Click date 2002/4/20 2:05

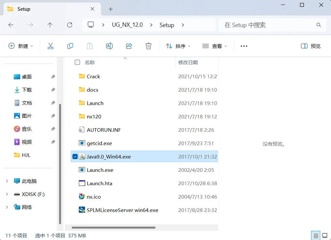pos(196,170)
